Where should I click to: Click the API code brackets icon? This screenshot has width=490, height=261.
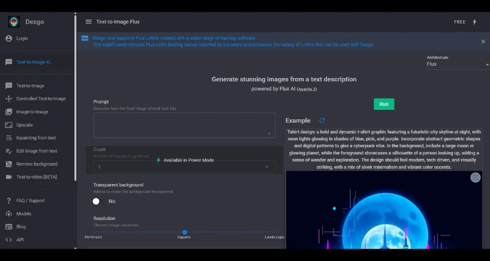click(x=9, y=240)
